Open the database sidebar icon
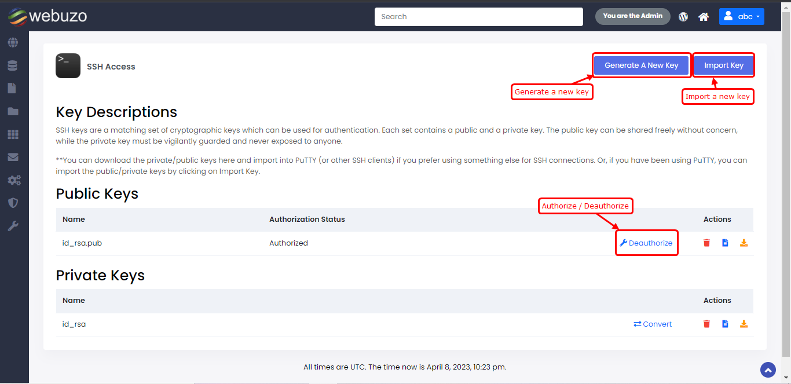 coord(13,65)
